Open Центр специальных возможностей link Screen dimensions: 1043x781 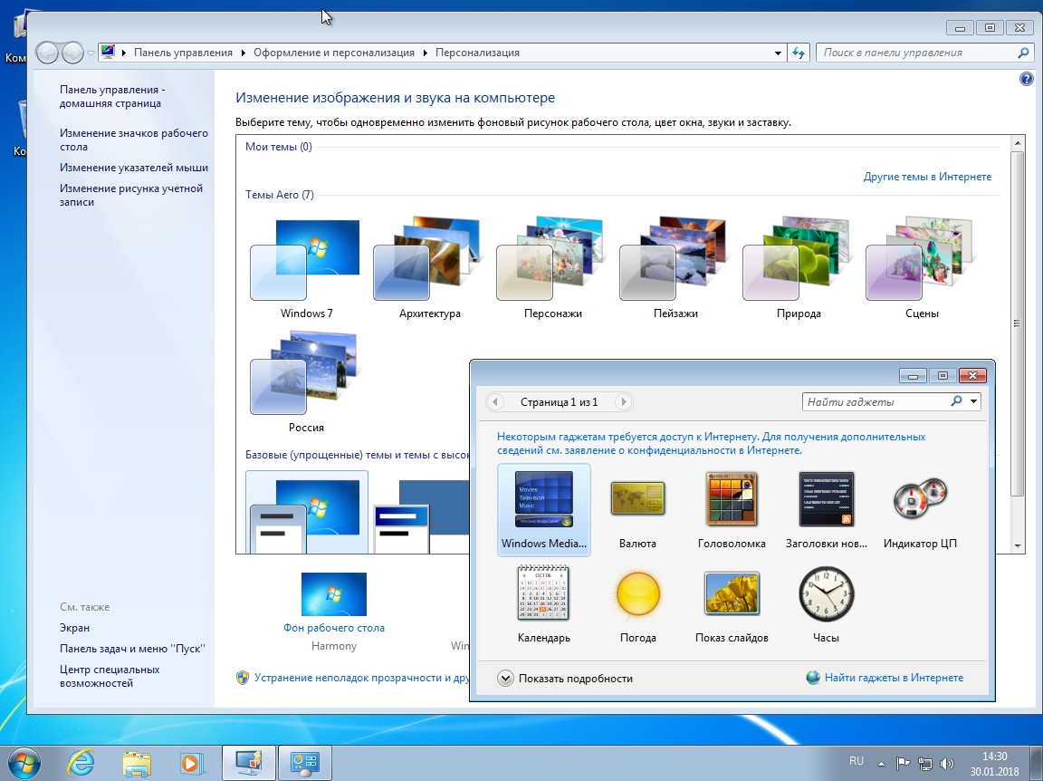110,676
